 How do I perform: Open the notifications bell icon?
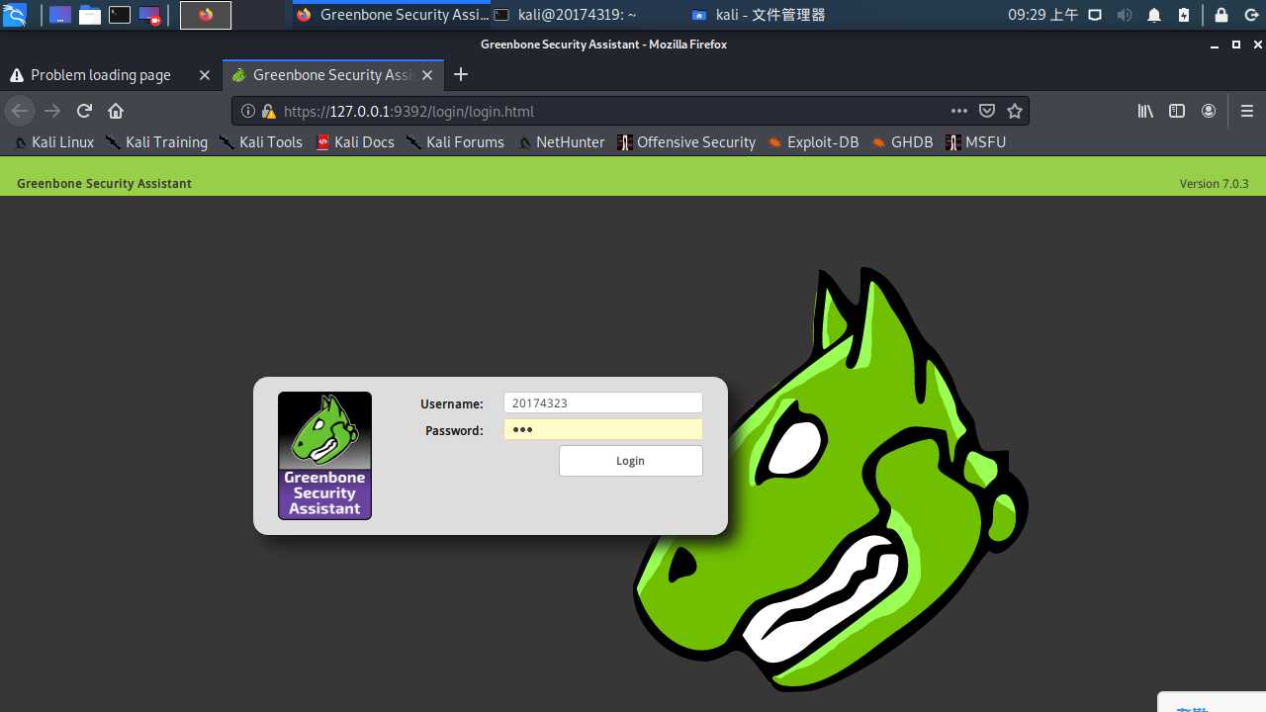coord(1154,15)
